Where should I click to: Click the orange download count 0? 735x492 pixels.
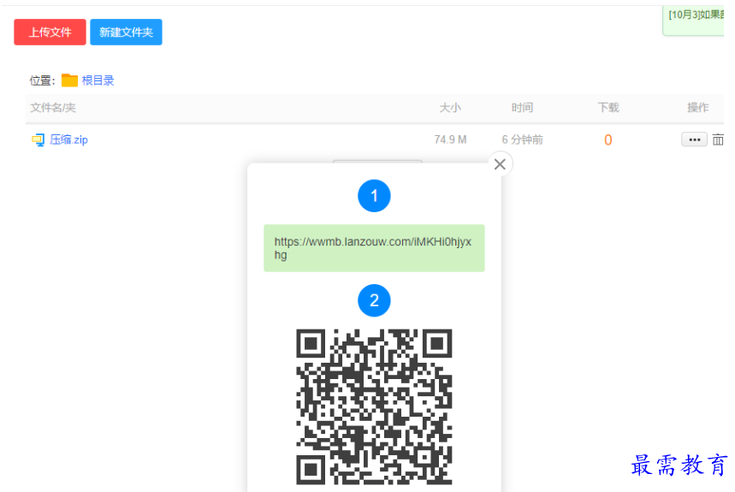pyautogui.click(x=608, y=139)
